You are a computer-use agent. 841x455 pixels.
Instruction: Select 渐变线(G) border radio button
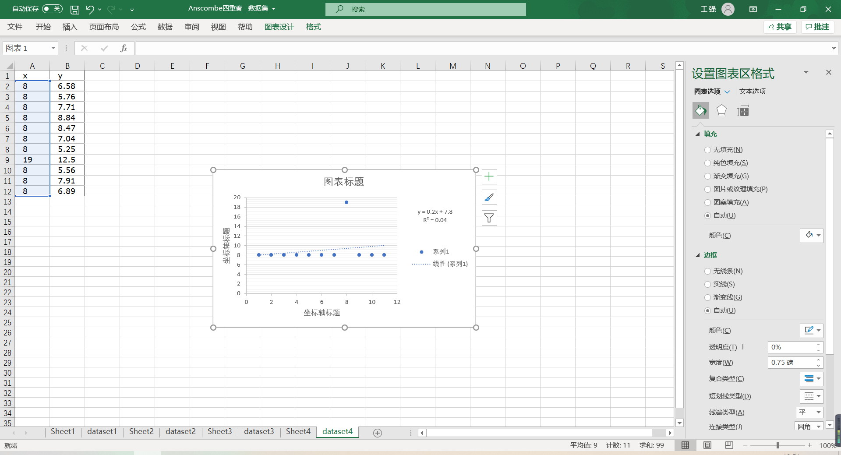pos(707,297)
